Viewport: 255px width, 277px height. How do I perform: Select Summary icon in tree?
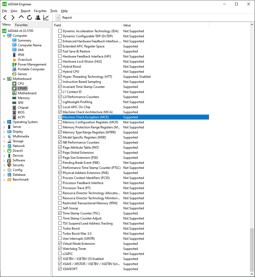point(14,40)
